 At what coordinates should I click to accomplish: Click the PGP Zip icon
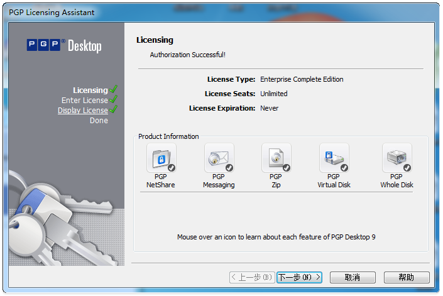[x=276, y=158]
